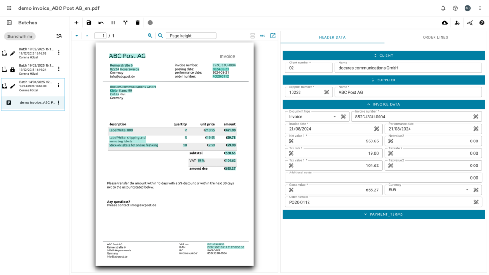Viewport: 489px width, 275px height.
Task: Clear the Invoice number field
Action: 476,117
